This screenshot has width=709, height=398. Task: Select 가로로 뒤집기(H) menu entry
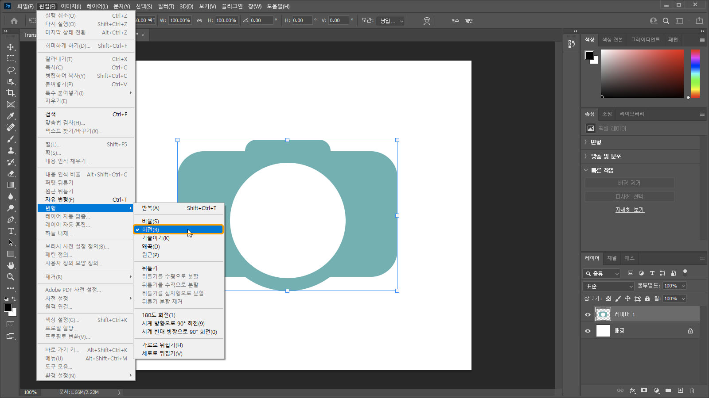coord(162,345)
